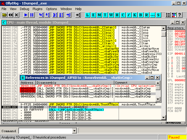Click the EIP register value
Viewport: 187px width, 140px height.
tap(180, 54)
